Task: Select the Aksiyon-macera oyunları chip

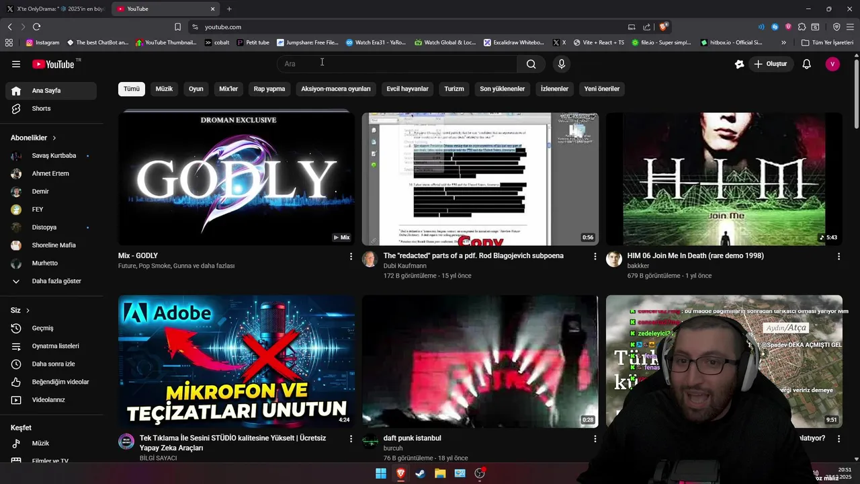Action: [336, 89]
